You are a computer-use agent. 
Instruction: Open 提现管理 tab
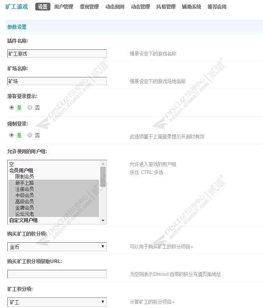click(89, 7)
